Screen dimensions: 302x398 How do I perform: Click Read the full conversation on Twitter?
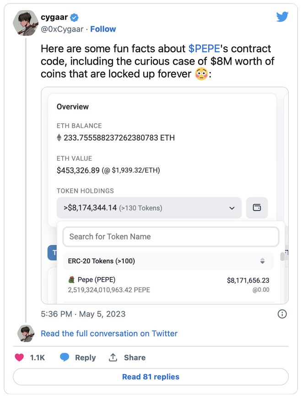(x=109, y=333)
